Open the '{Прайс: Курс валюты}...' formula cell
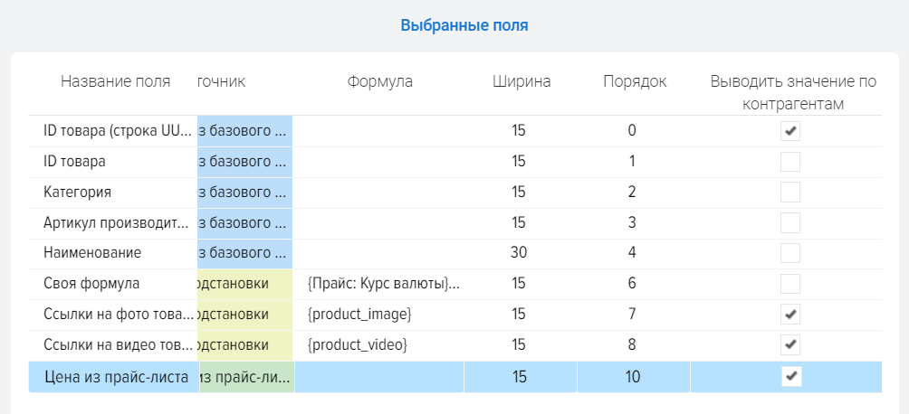This screenshot has height=414, width=909. point(383,284)
